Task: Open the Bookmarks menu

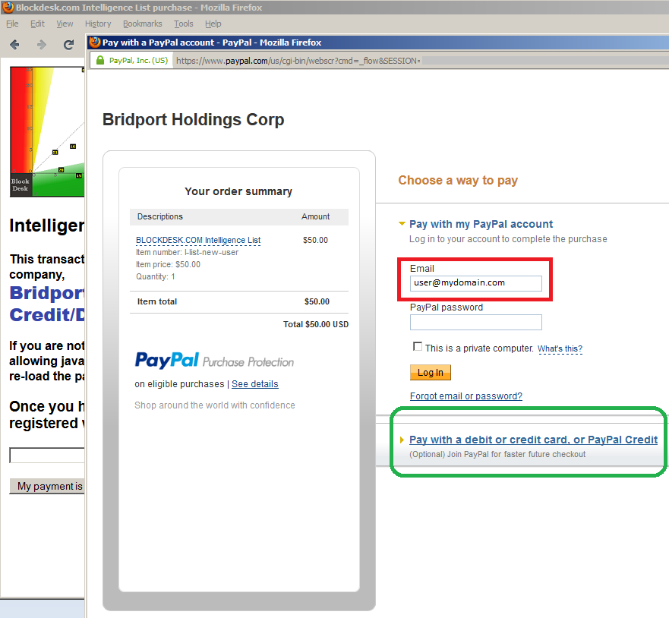Action: click(143, 24)
